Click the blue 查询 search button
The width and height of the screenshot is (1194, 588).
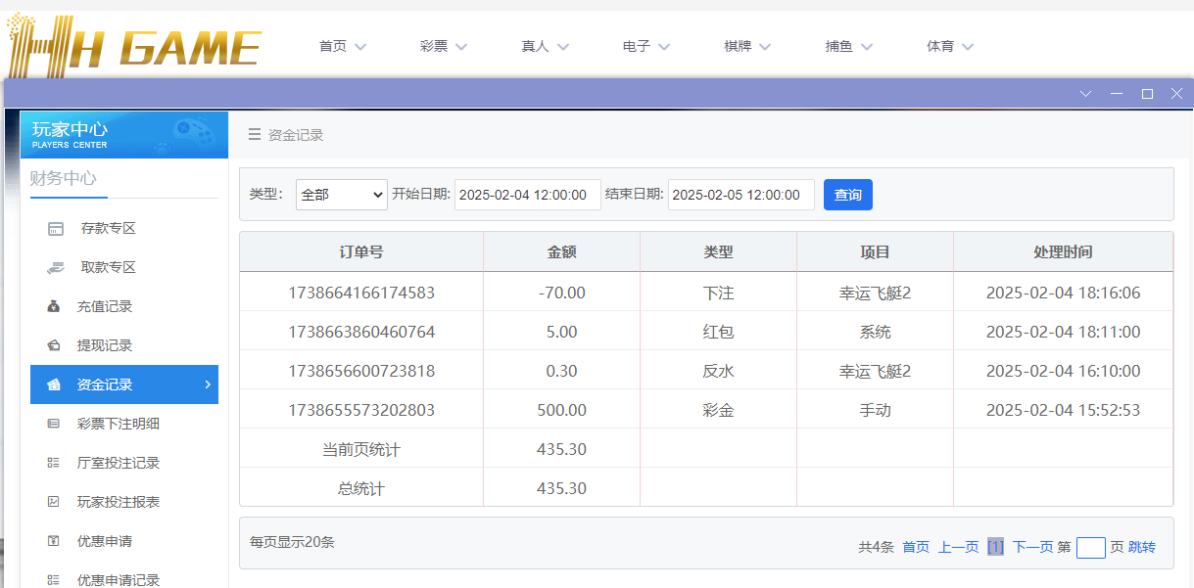point(846,194)
